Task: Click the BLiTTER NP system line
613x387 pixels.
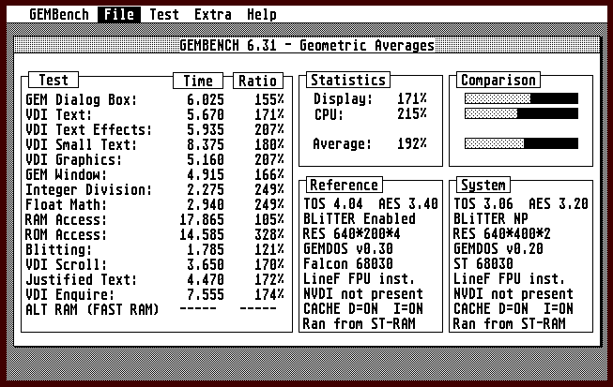Action: pyautogui.click(x=491, y=219)
